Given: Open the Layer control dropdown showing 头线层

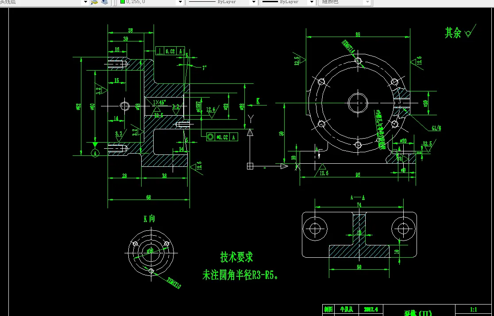Looking at the screenshot, I should click(85, 2).
